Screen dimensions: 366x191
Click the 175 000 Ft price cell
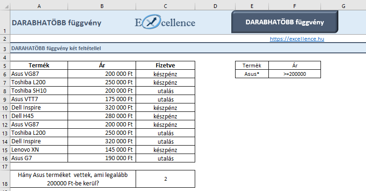click(x=102, y=99)
